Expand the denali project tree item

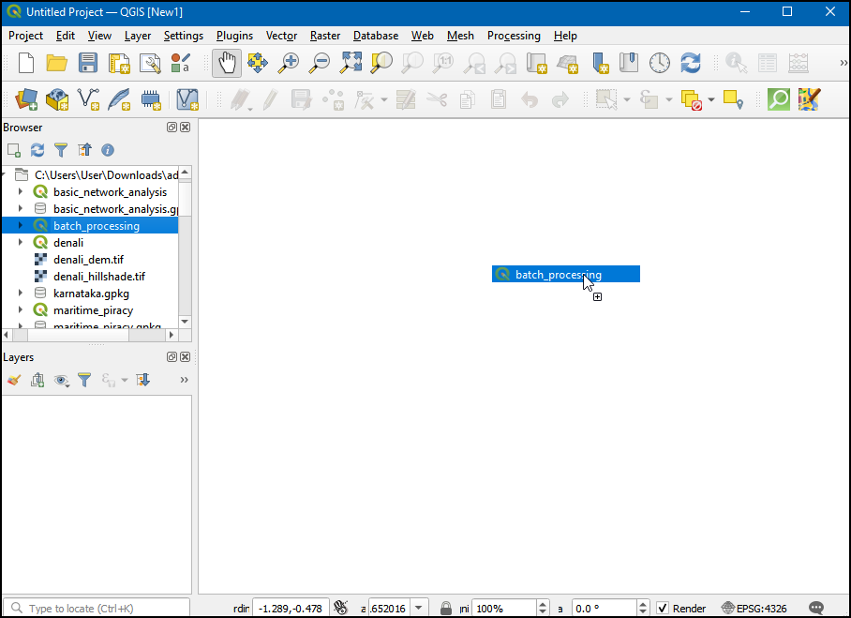point(21,242)
